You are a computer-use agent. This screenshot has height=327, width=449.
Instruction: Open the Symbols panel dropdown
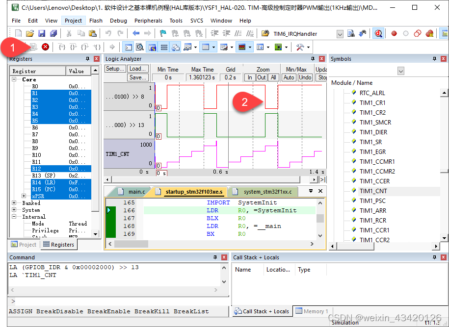click(x=400, y=71)
